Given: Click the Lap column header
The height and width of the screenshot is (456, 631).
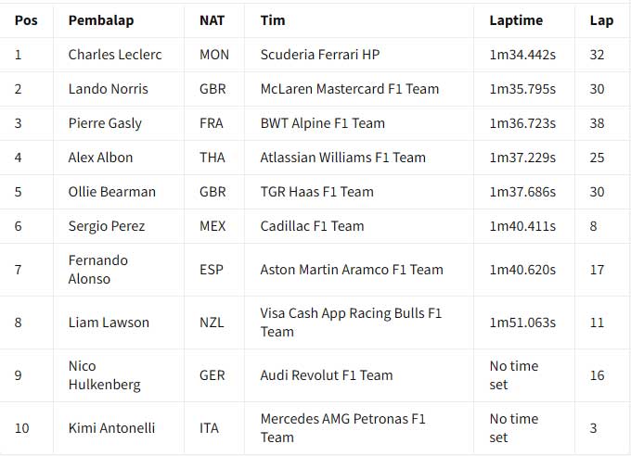Looking at the screenshot, I should tap(600, 20).
